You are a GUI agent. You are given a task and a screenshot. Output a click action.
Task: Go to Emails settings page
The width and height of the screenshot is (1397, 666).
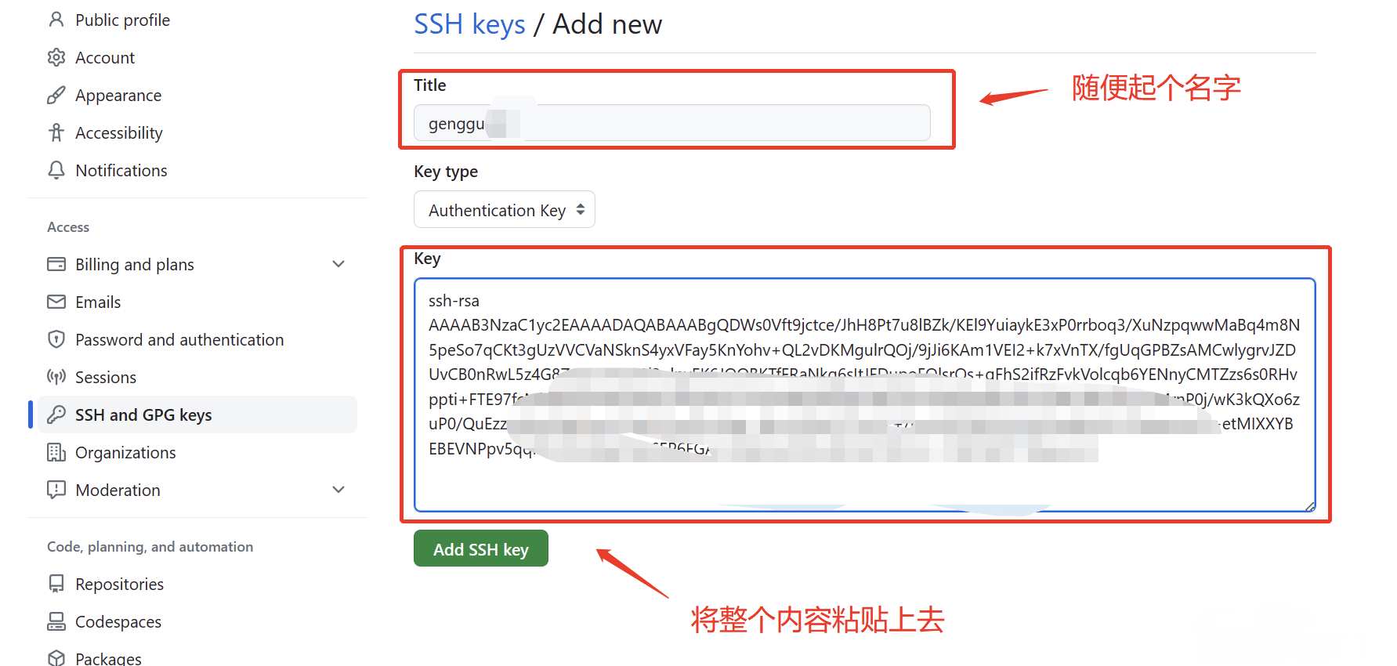pyautogui.click(x=98, y=302)
